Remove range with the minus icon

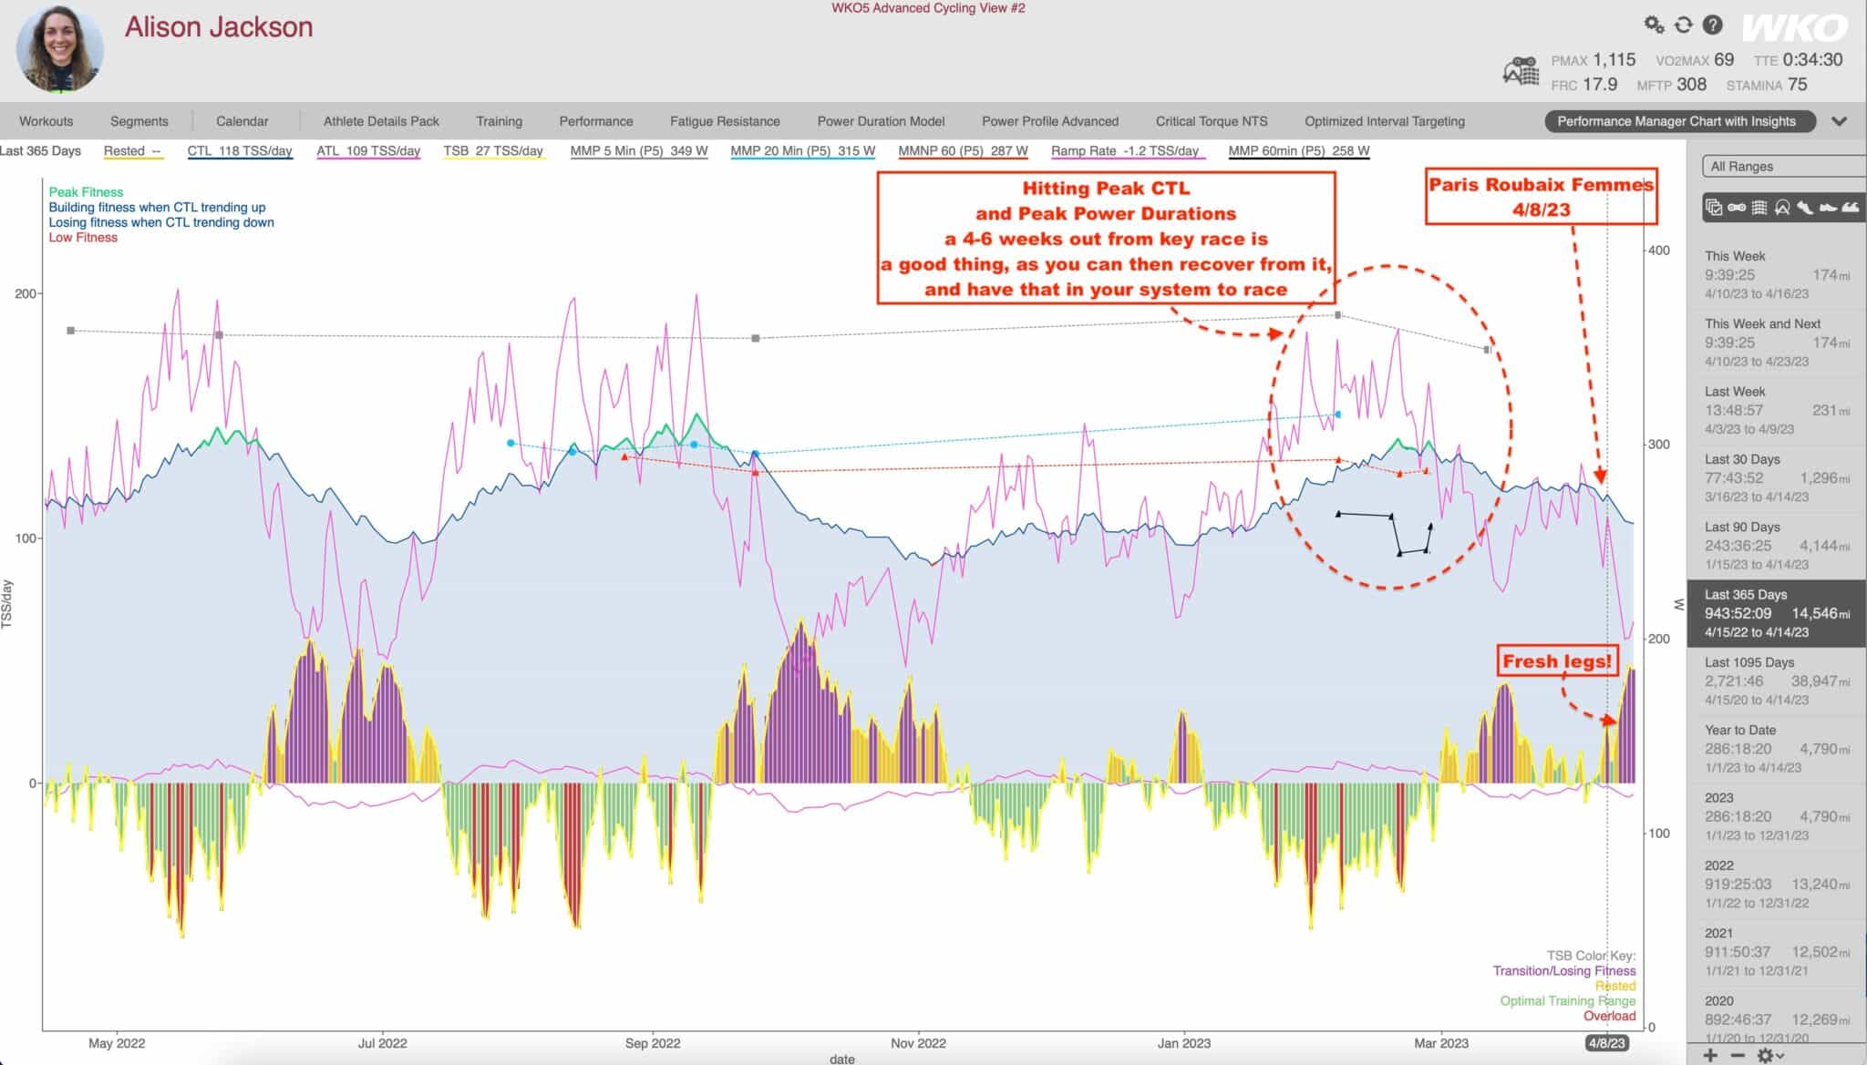(1738, 1055)
